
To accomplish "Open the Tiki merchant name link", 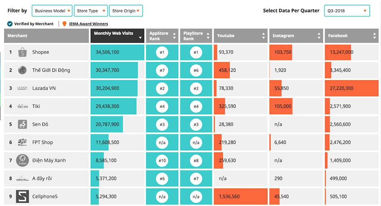I will click(x=36, y=106).
